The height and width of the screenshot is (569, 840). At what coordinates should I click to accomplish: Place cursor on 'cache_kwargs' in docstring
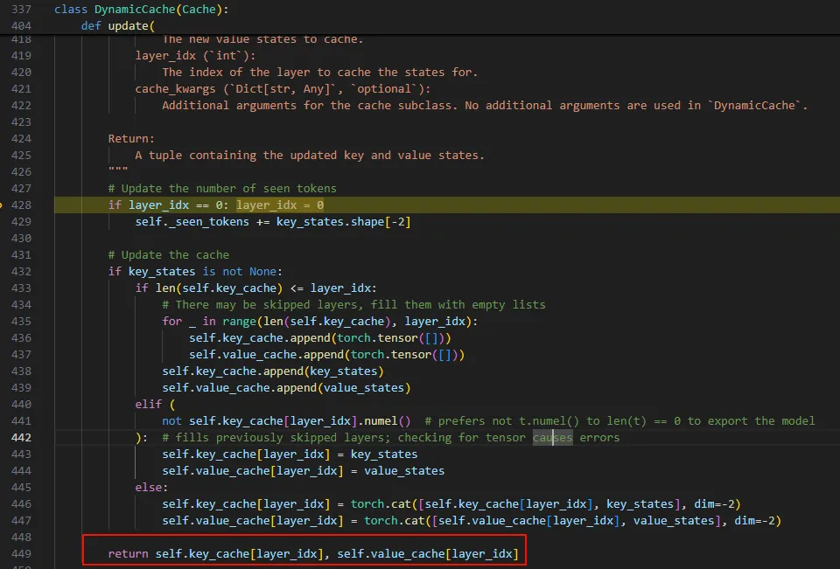[175, 89]
